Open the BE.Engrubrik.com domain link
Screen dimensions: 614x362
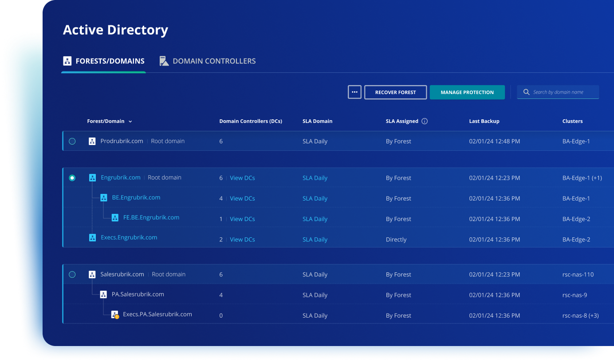pyautogui.click(x=136, y=197)
